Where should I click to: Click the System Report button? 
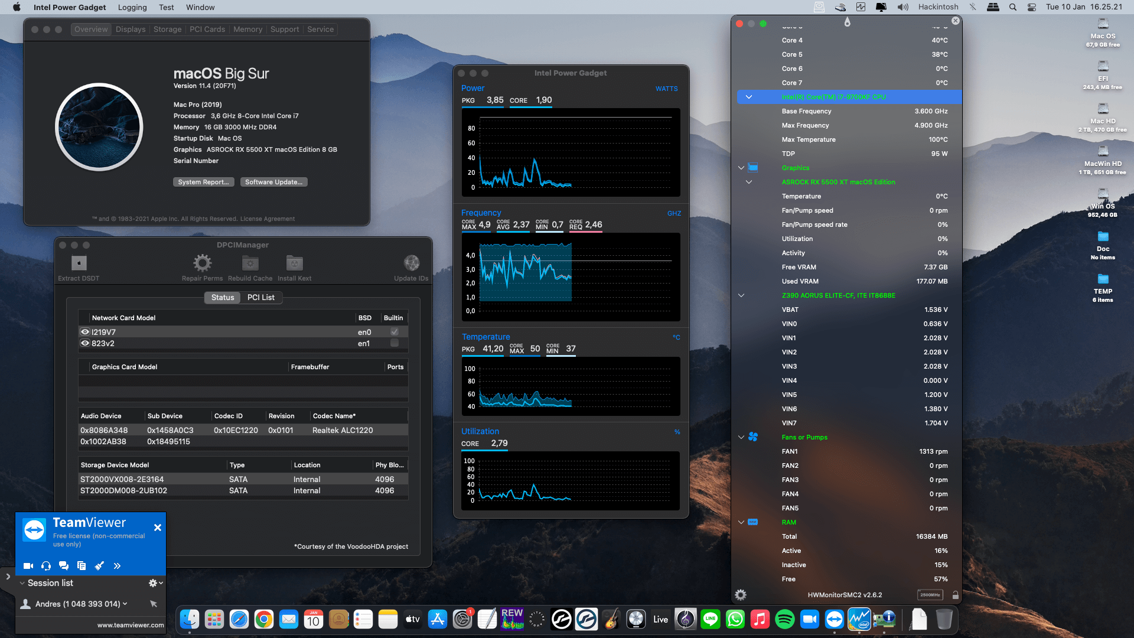tap(203, 182)
